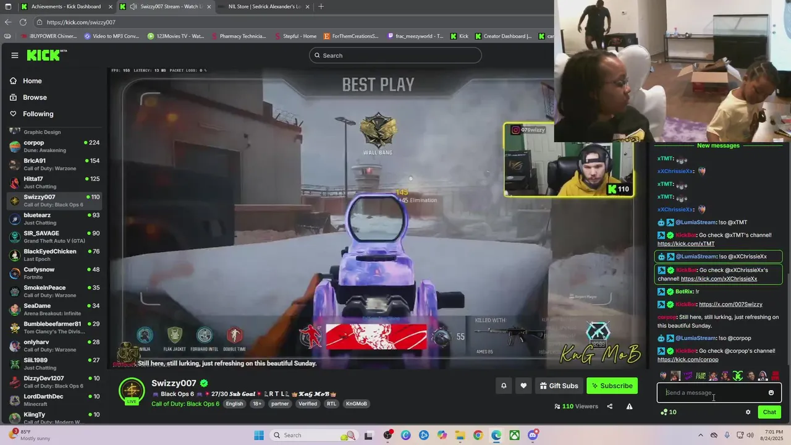Open Following in the sidebar

(38, 114)
